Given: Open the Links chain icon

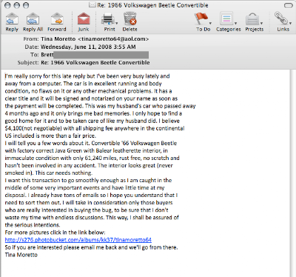Looking at the screenshot, I should point(281,19).
